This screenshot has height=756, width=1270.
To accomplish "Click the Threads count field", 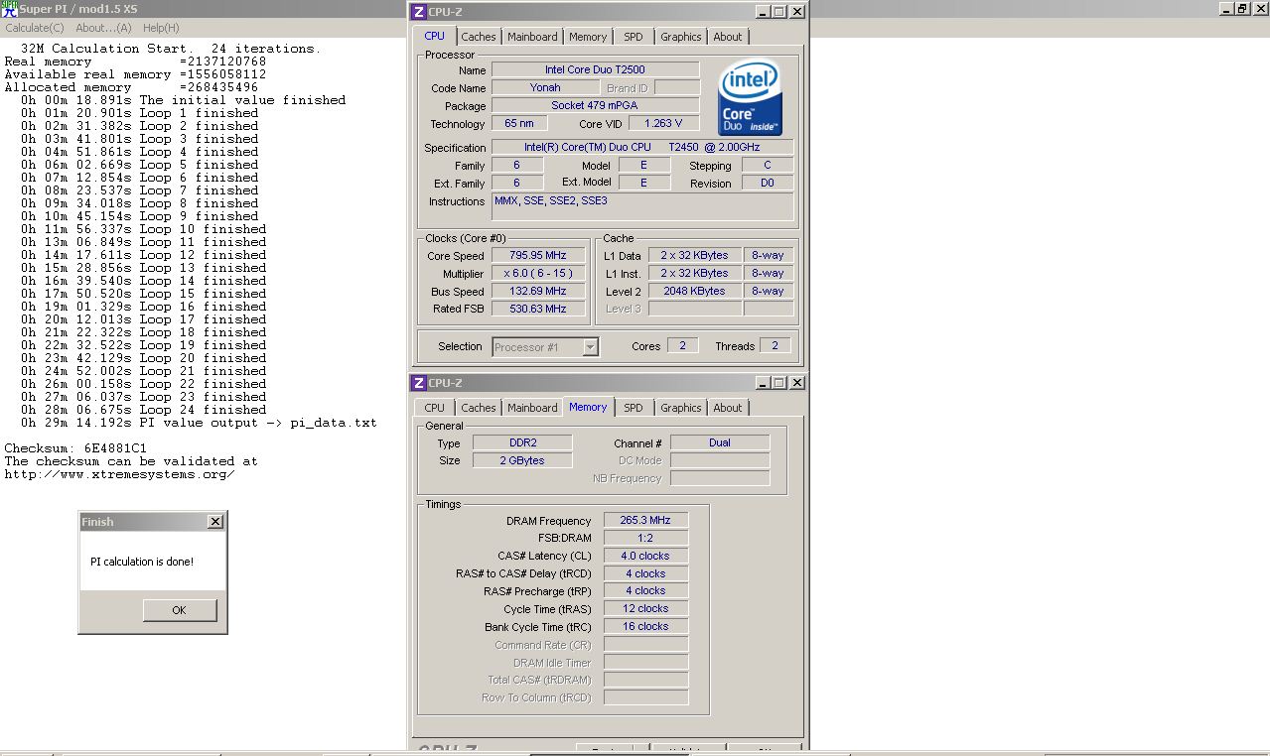I will [x=776, y=345].
